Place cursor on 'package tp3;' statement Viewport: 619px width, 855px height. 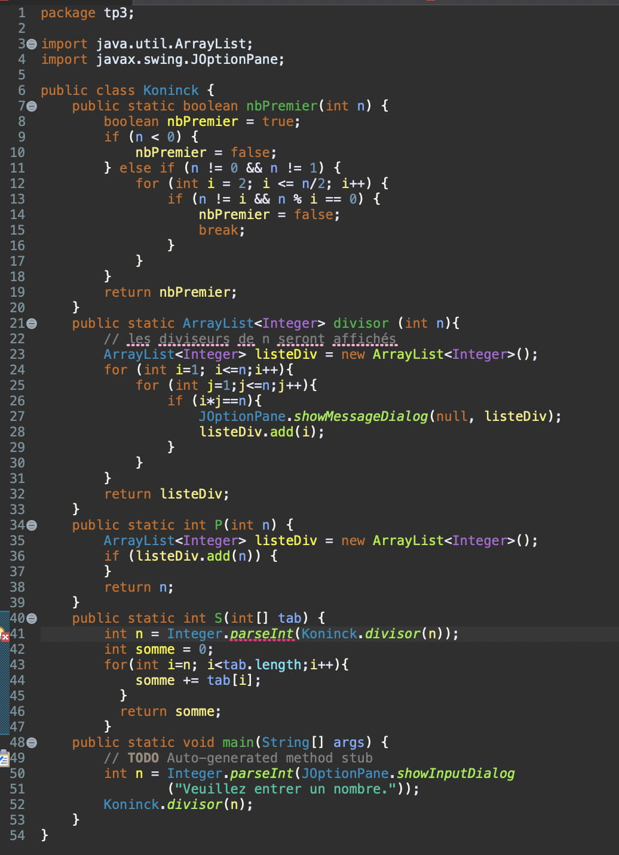87,13
